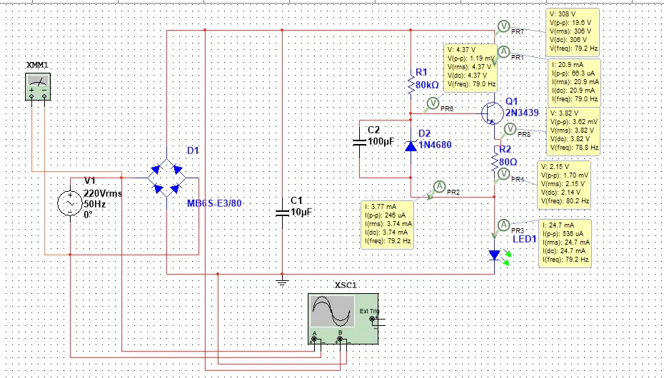Click the XSC1 oscilloscope instrument

point(341,317)
